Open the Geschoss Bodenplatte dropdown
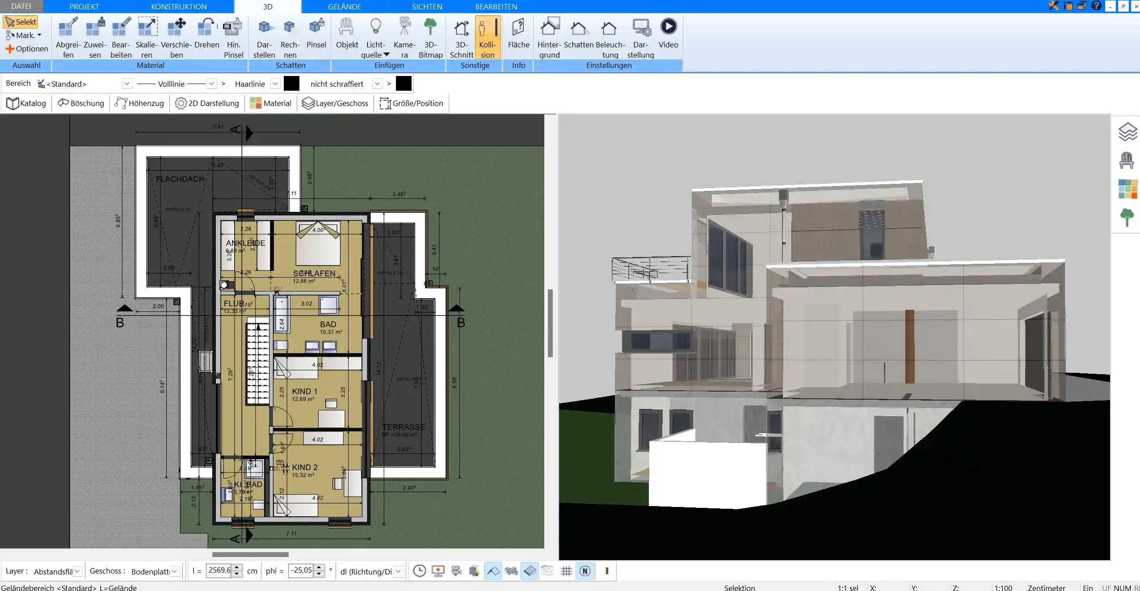This screenshot has width=1140, height=591. point(175,571)
